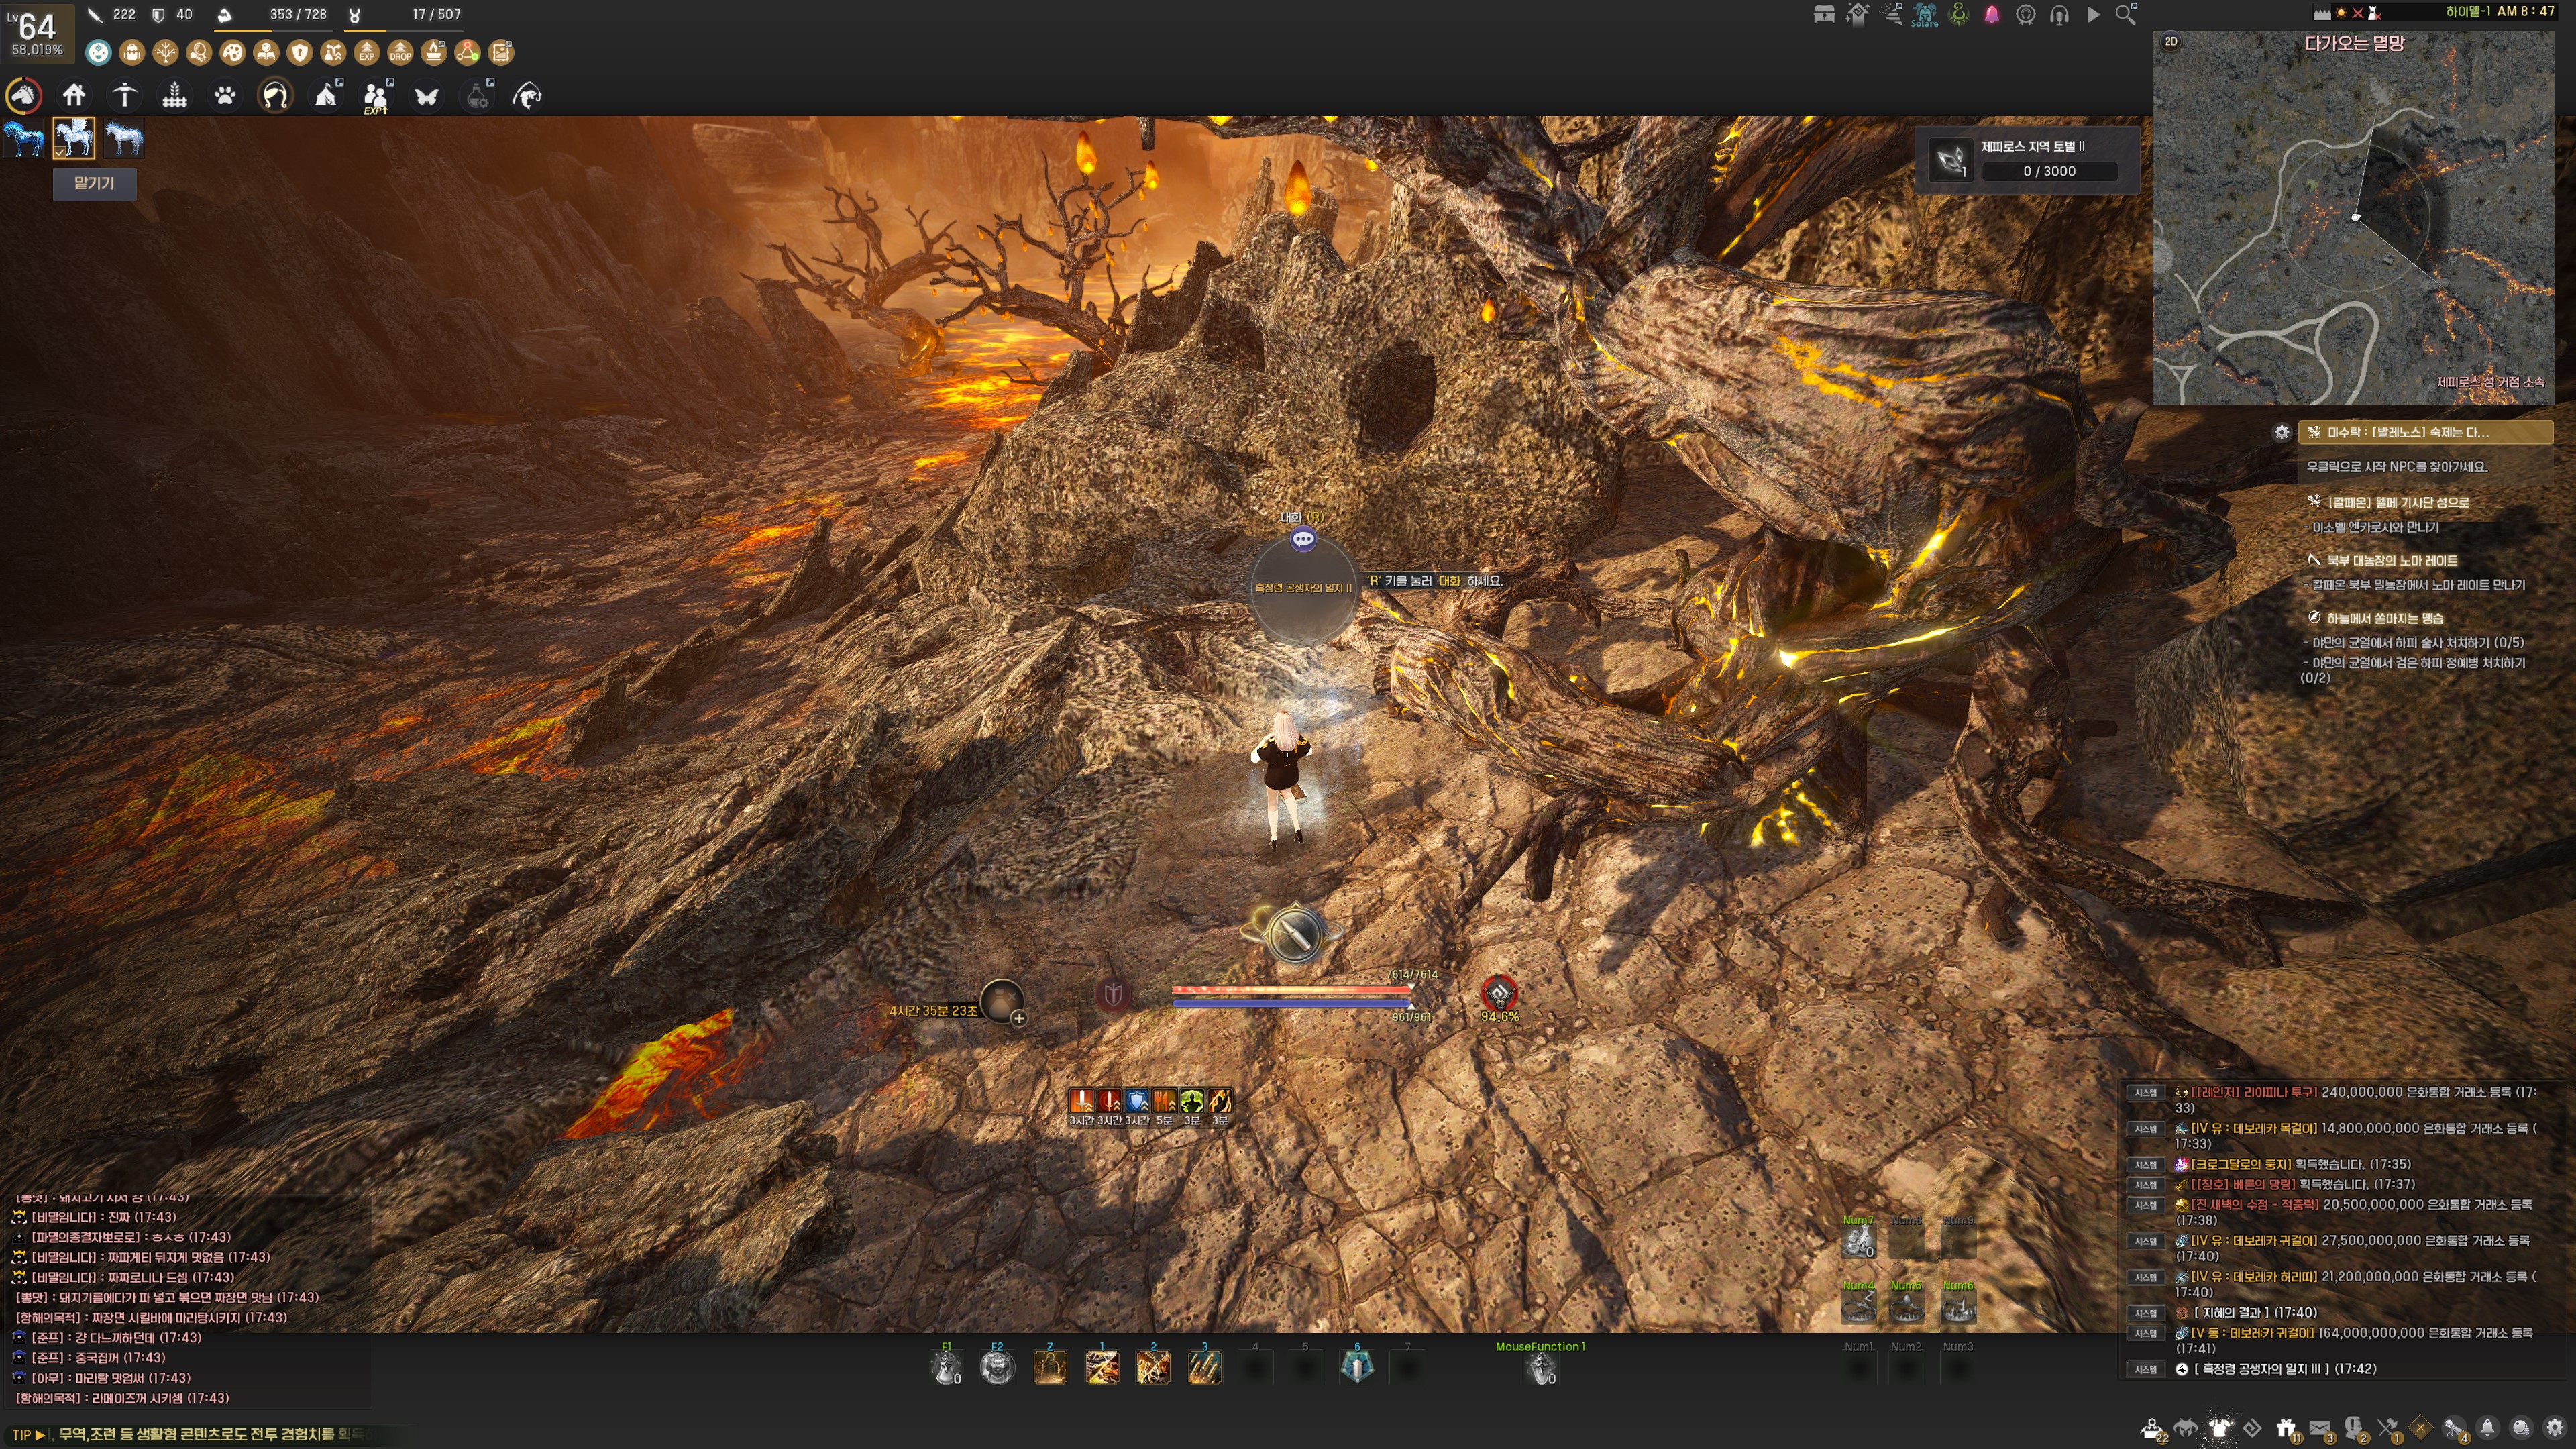This screenshot has height=1449, width=2576.
Task: Expand the 다가오는 멸망 minimap region title
Action: (x=2354, y=43)
